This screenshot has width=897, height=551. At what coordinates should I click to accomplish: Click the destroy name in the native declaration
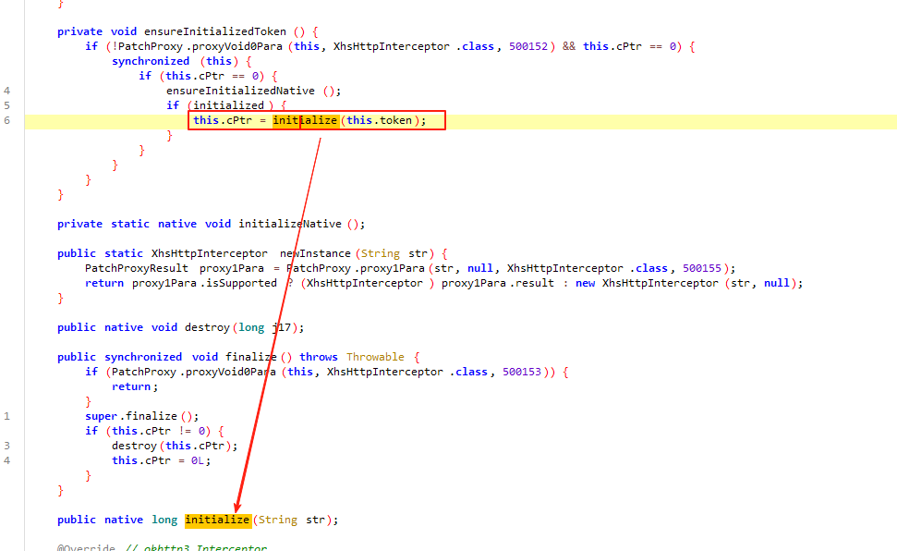[x=207, y=327]
